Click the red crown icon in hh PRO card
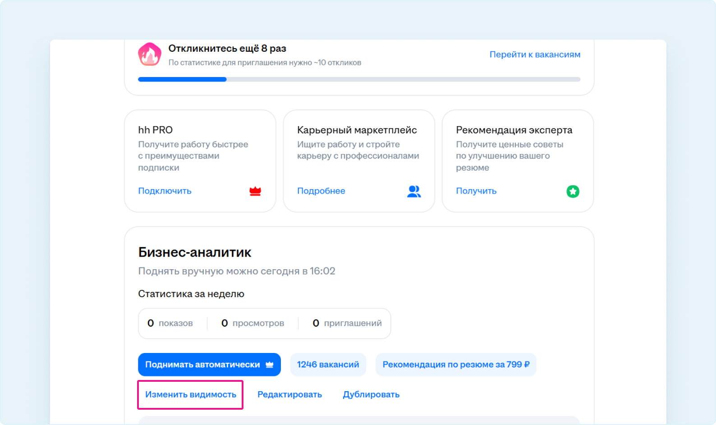The height and width of the screenshot is (425, 716). coord(255,191)
